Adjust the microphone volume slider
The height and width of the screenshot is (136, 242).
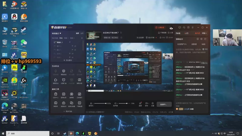100,103
